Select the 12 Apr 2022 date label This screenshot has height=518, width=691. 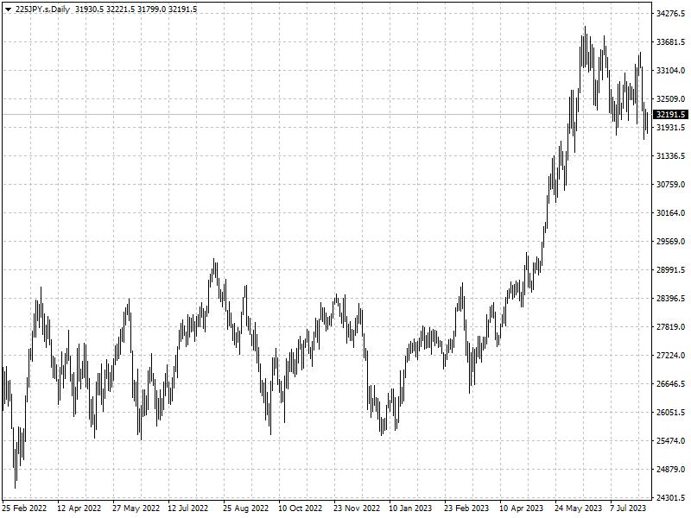[x=79, y=508]
